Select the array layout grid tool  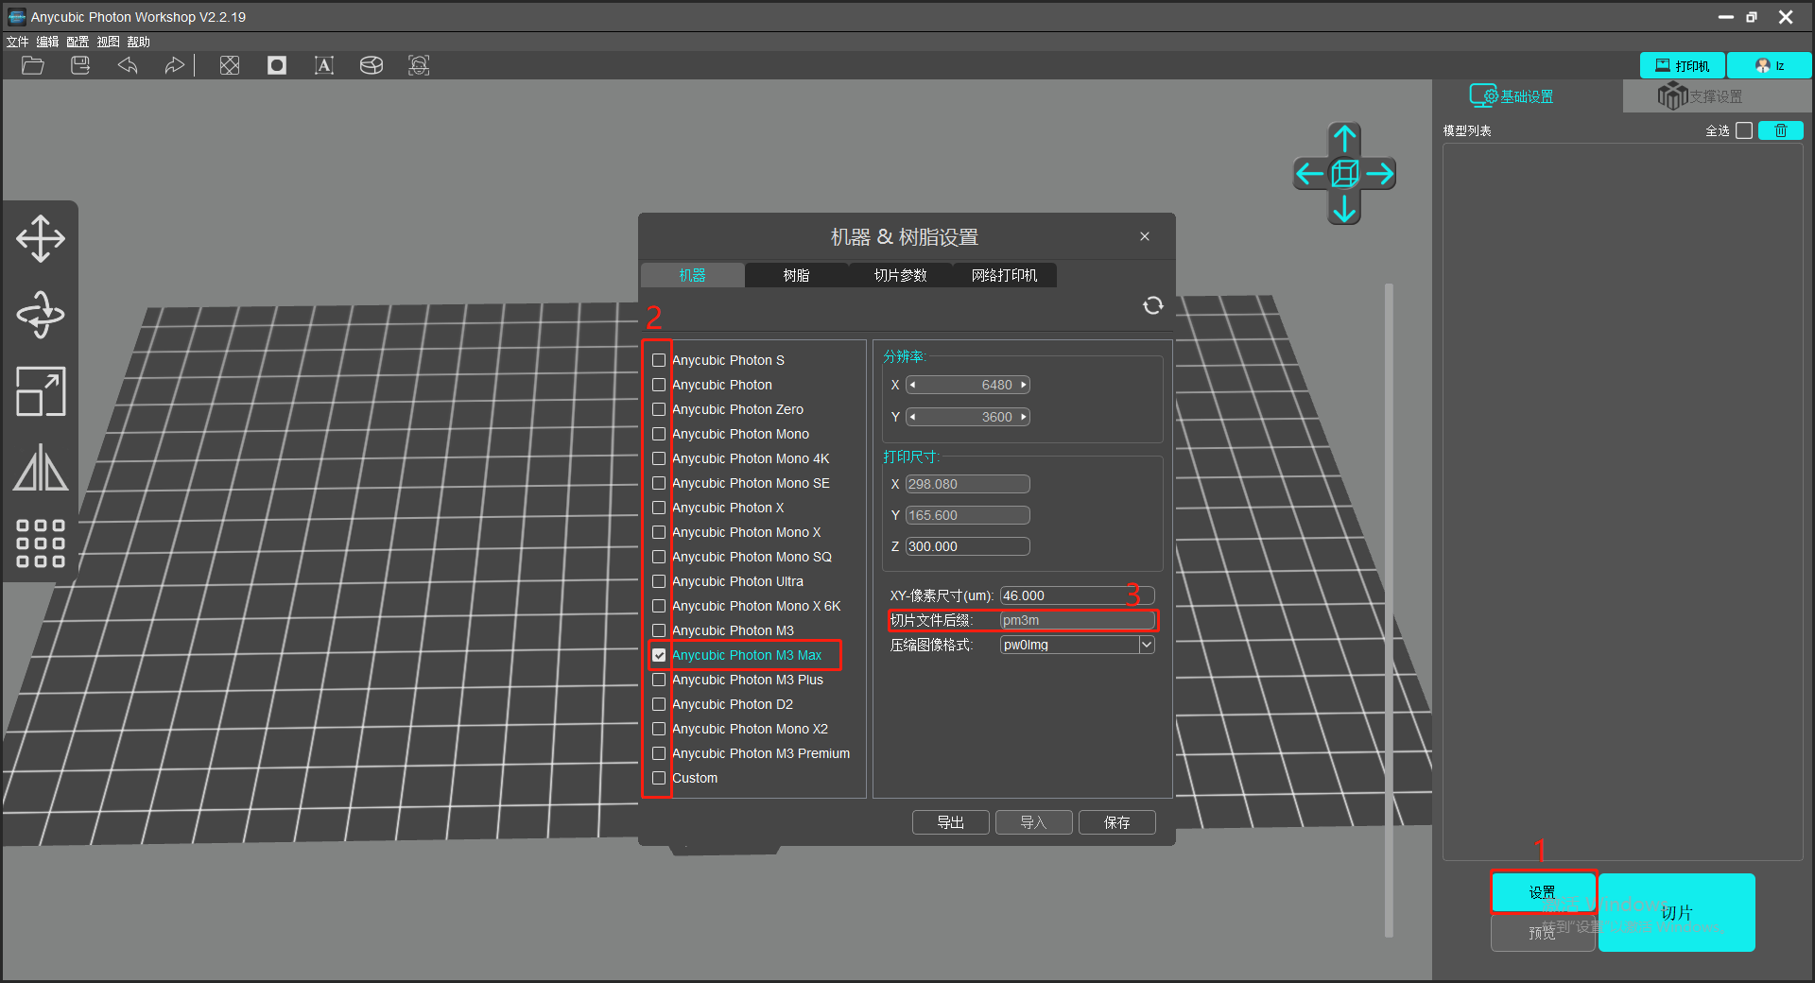(x=41, y=543)
